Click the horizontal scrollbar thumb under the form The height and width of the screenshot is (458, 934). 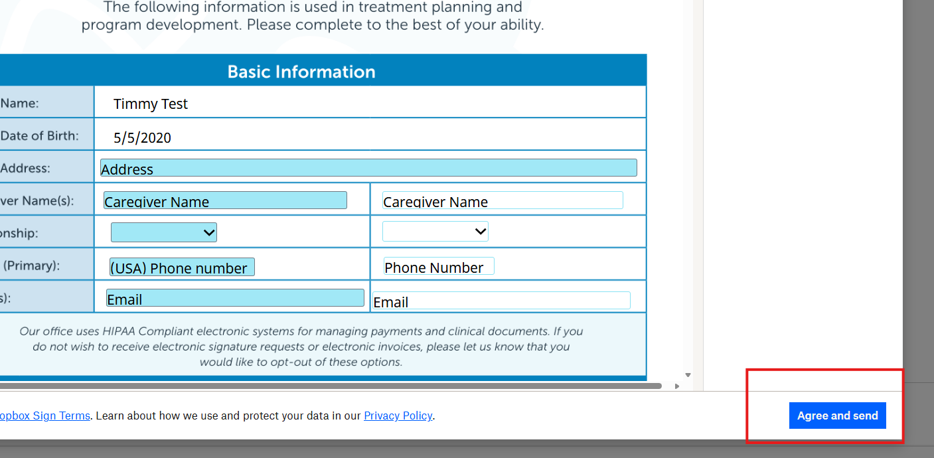pyautogui.click(x=331, y=386)
